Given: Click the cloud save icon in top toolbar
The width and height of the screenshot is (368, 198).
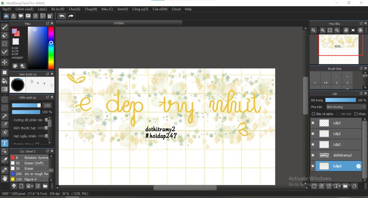Looking at the screenshot, I should pos(6,16).
